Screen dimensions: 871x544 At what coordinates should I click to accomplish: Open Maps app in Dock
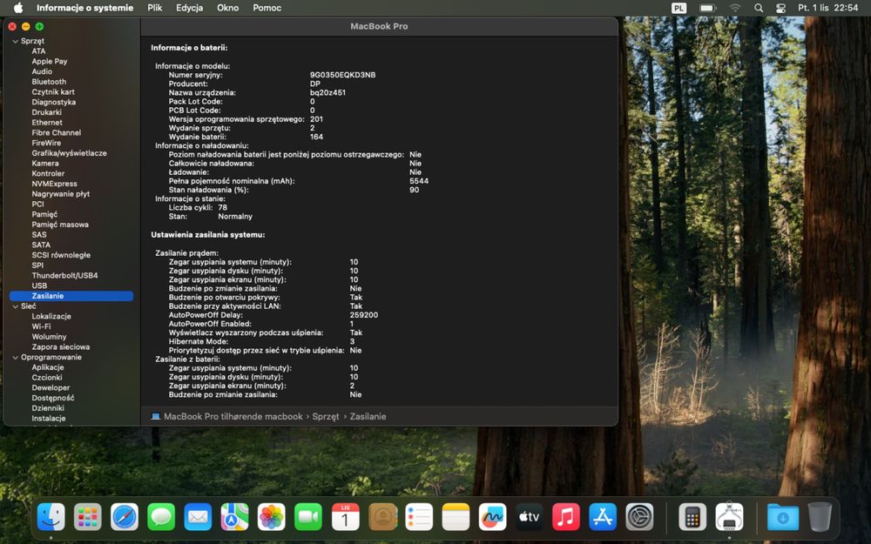click(234, 517)
